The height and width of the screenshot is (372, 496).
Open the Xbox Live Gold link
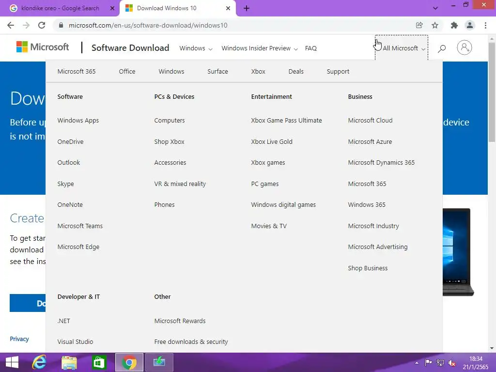(x=272, y=142)
